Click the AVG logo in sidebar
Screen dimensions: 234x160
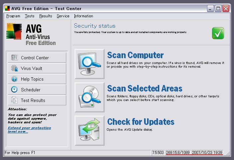[14, 31]
